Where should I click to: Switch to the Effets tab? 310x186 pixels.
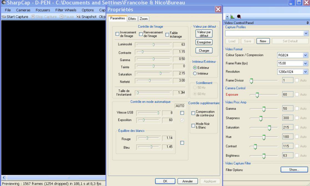132,19
